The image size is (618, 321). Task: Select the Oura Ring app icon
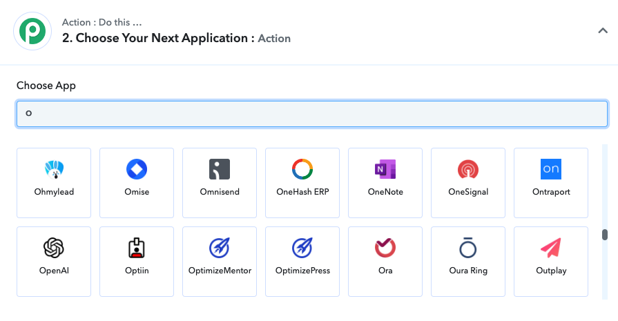[468, 248]
